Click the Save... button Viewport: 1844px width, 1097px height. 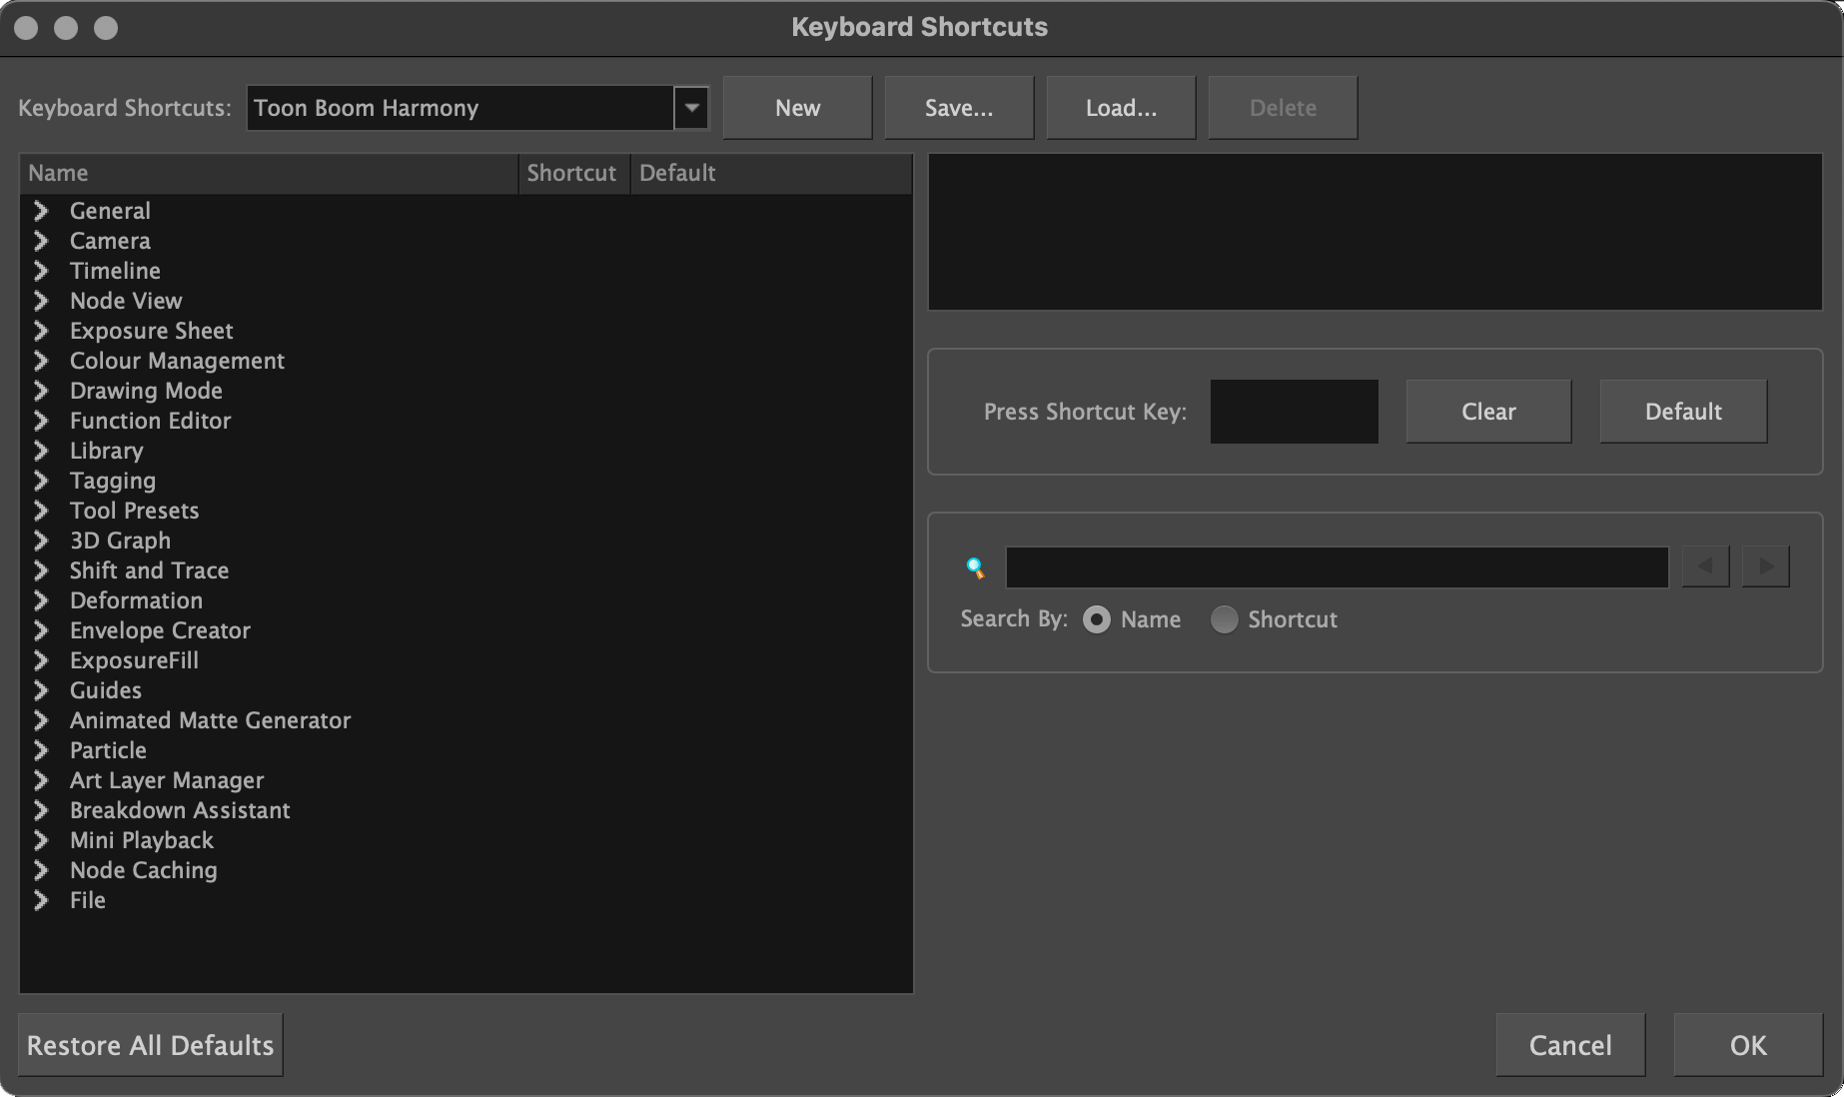point(959,108)
